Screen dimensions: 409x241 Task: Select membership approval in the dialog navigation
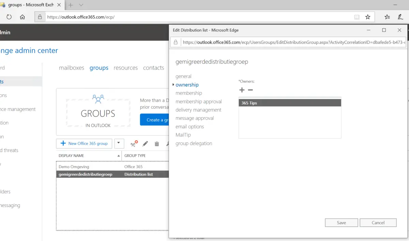(x=199, y=101)
